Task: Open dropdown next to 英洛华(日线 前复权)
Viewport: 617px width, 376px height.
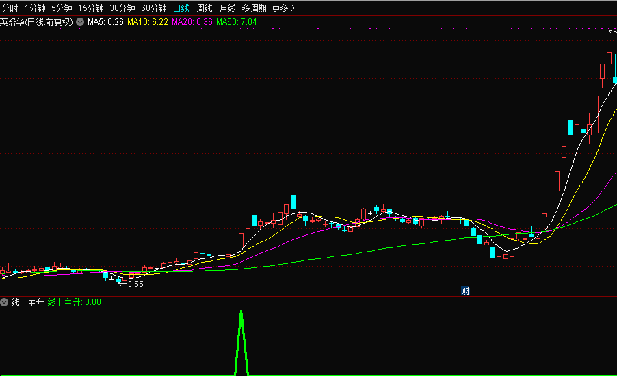Action: pyautogui.click(x=80, y=22)
